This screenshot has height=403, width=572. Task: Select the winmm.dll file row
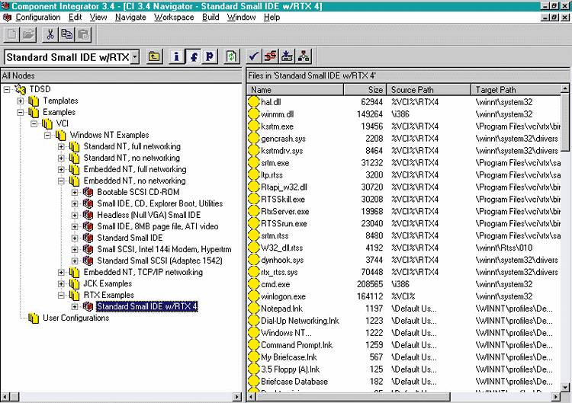[403, 114]
